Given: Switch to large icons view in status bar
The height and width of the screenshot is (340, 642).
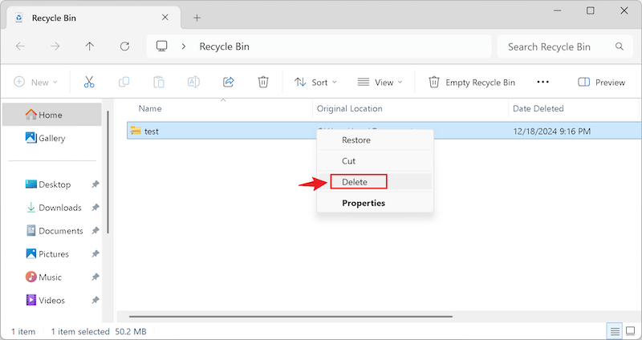Looking at the screenshot, I should pos(631,331).
